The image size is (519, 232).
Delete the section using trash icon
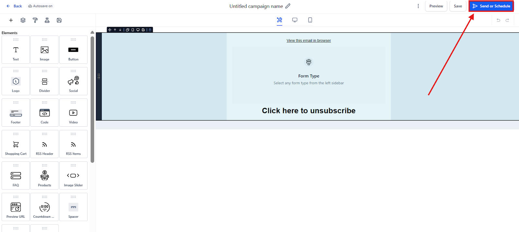tap(150, 30)
